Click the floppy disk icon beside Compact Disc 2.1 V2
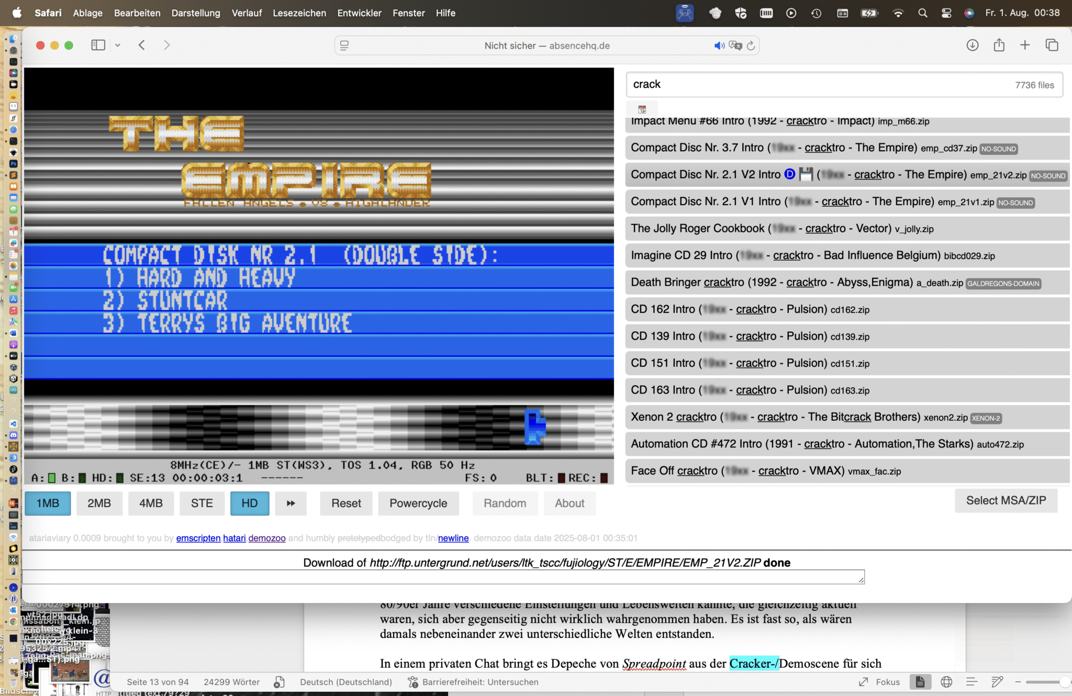 tap(806, 174)
